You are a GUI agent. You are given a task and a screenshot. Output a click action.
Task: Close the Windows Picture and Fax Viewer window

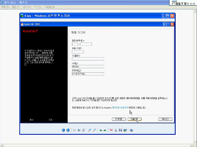(172, 16)
